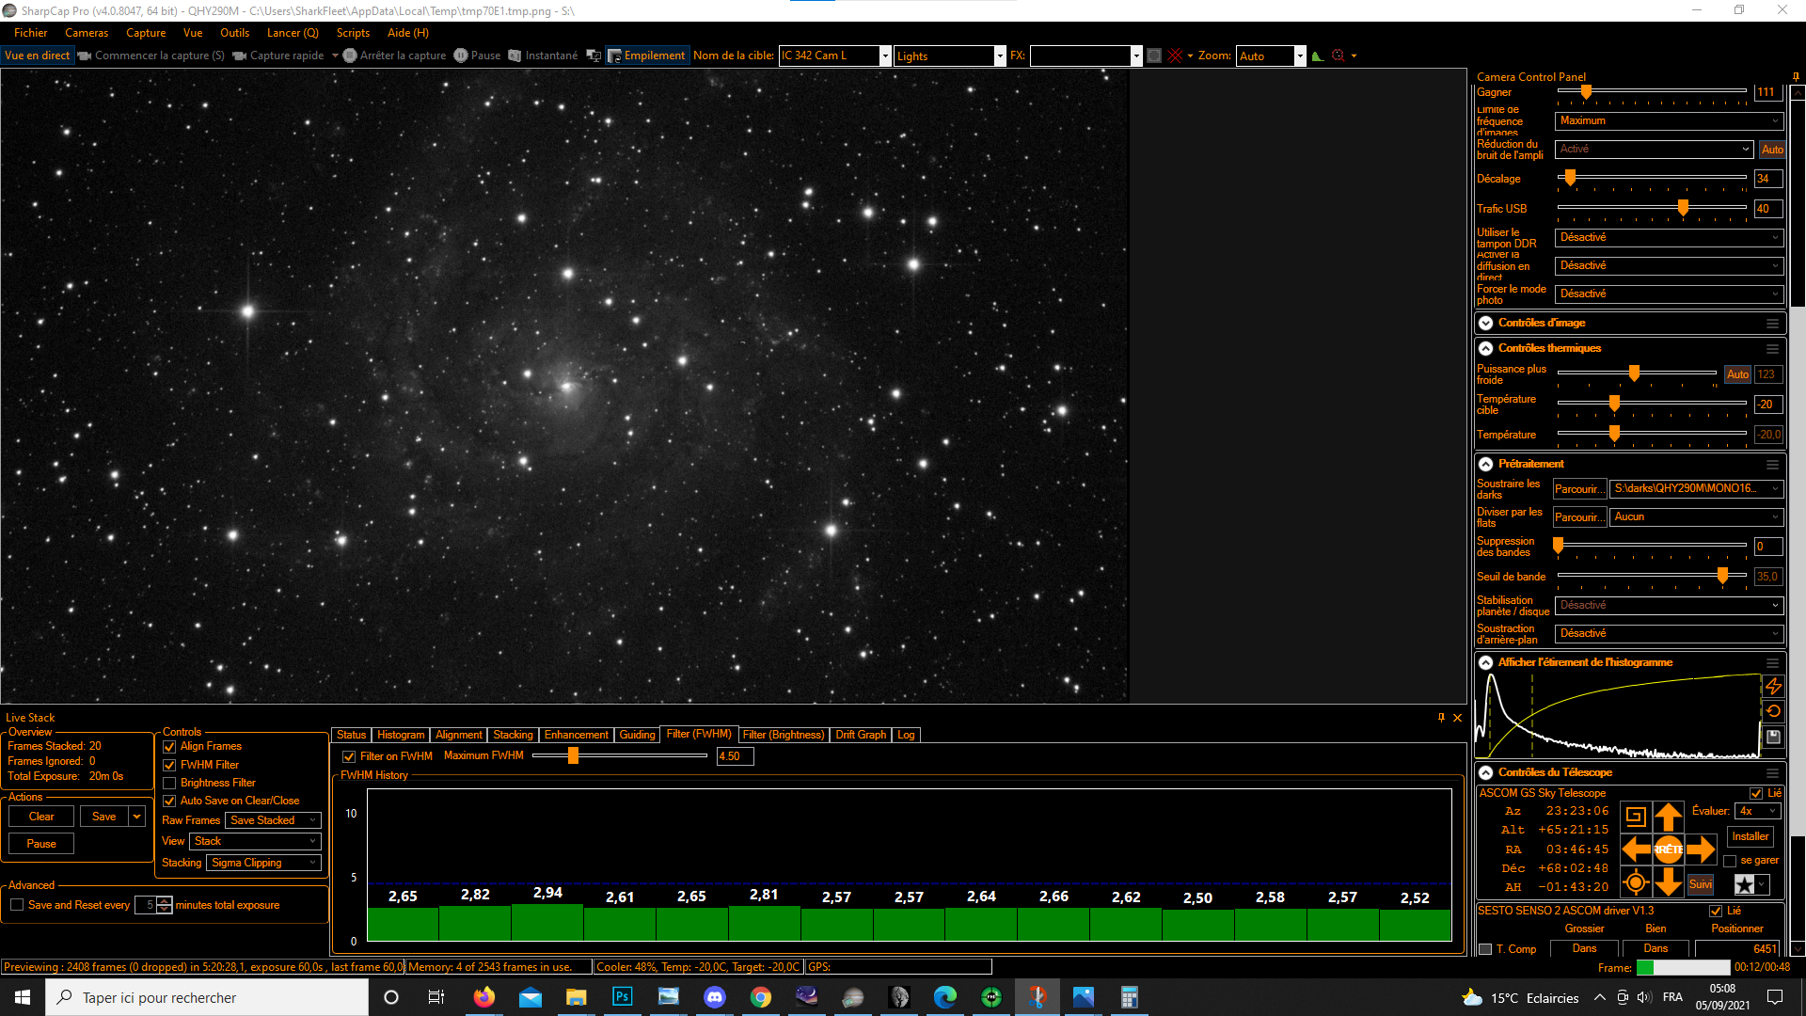Click the Clear button in Live Stack
1806x1016 pixels.
tap(41, 817)
